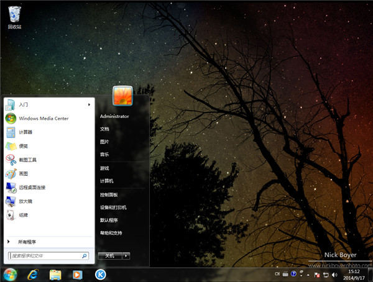The width and height of the screenshot is (373, 282).
Task: Open shutdown options arrow beside 关机
Action: point(126,255)
